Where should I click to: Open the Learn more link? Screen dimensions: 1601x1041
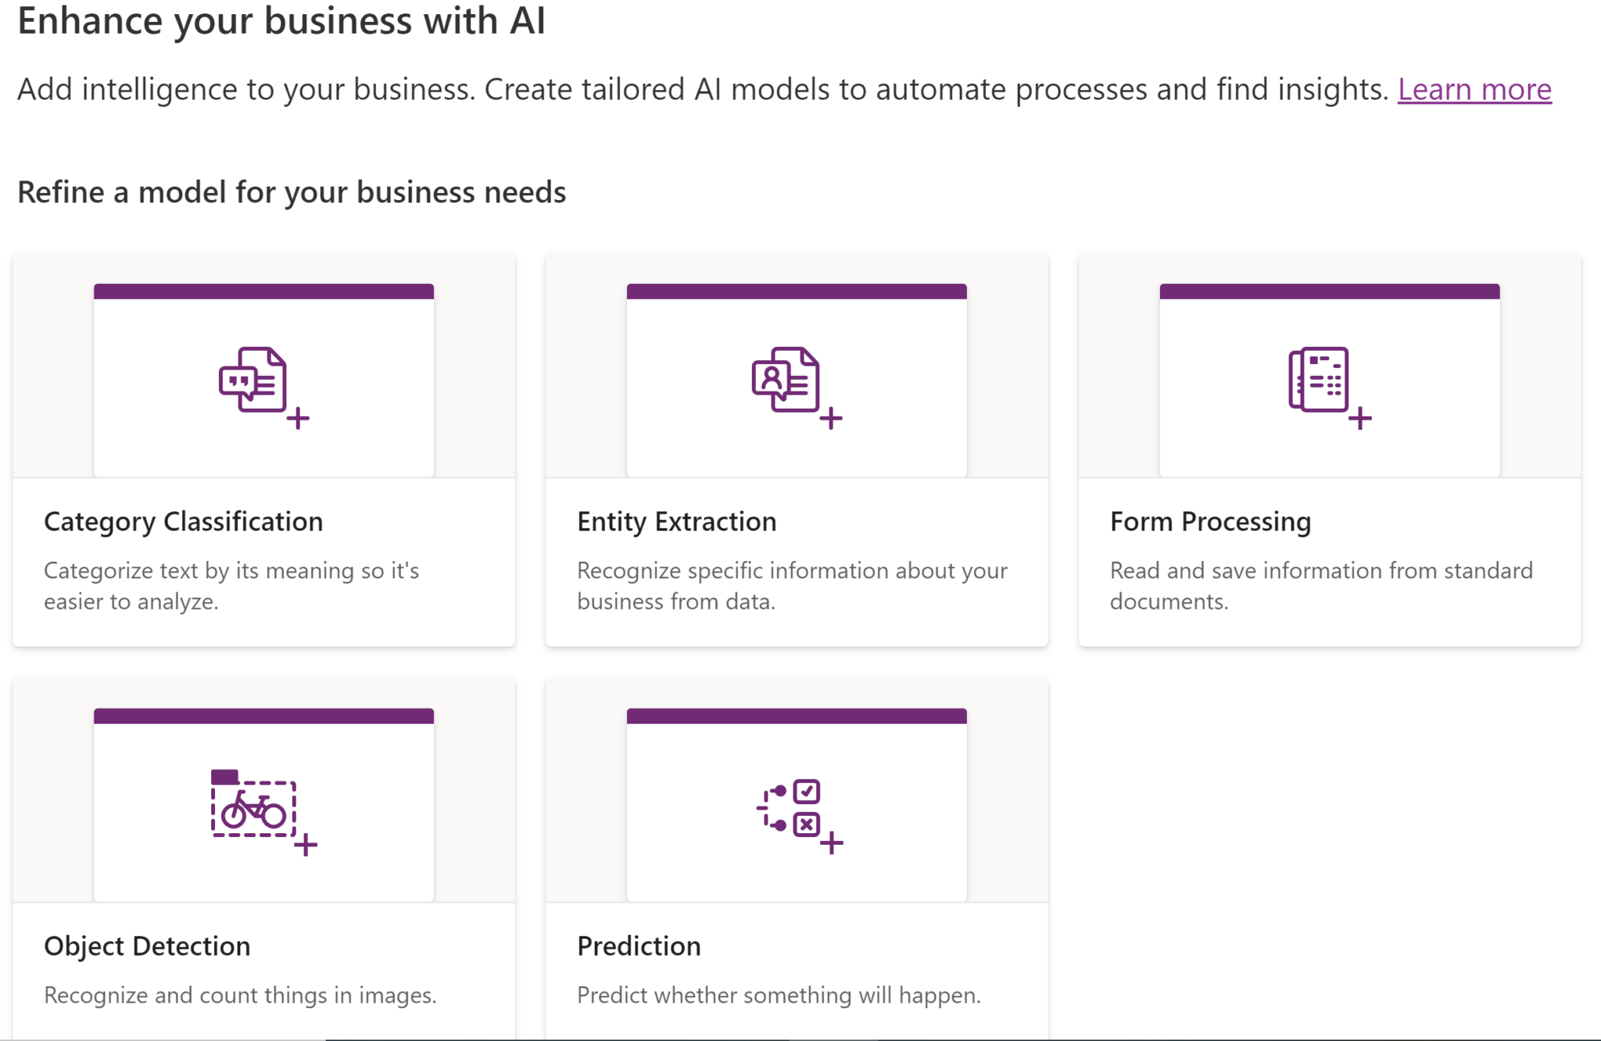[1474, 90]
